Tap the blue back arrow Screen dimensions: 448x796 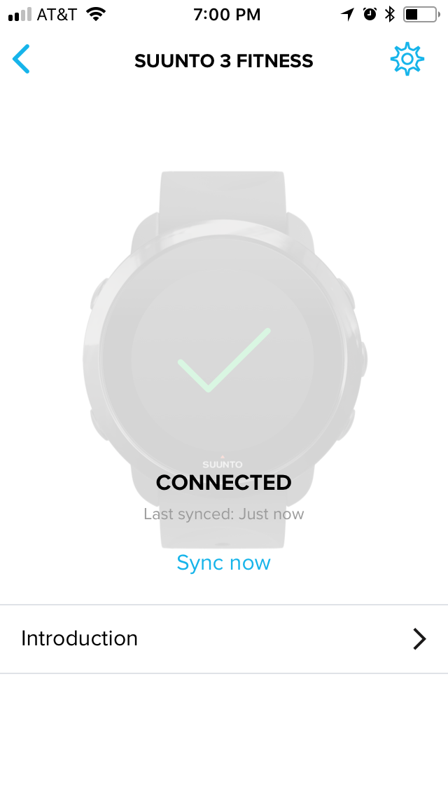tap(21, 60)
